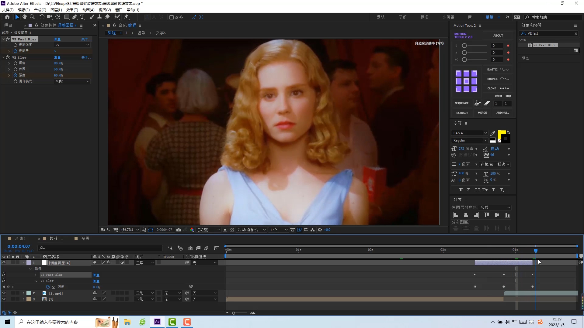
Task: Open the 模糊强度 2x dropdown
Action: [72, 45]
